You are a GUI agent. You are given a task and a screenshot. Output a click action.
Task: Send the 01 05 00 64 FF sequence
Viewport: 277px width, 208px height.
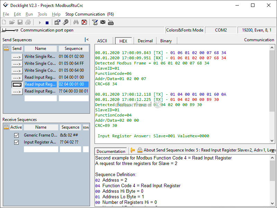tap(17, 64)
